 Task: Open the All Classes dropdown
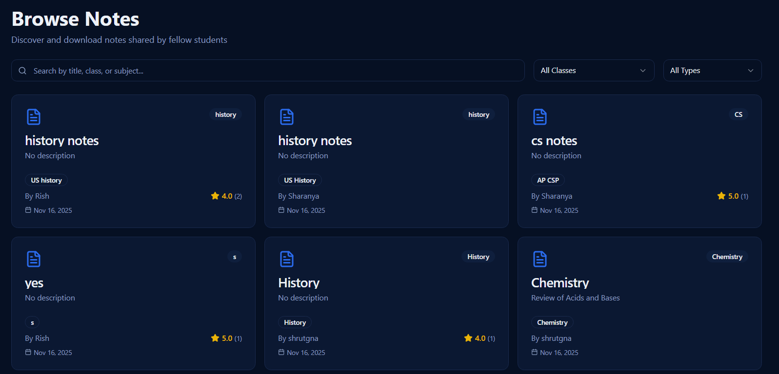coord(594,71)
